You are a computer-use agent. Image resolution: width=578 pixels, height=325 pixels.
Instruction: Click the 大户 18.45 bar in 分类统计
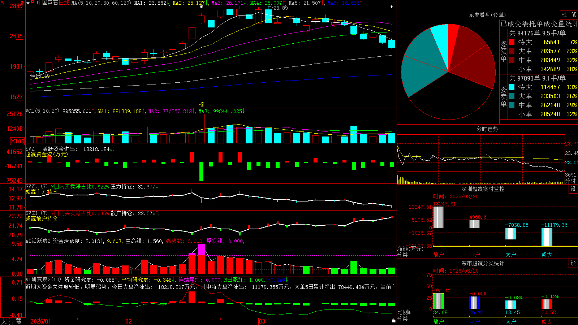pyautogui.click(x=511, y=305)
